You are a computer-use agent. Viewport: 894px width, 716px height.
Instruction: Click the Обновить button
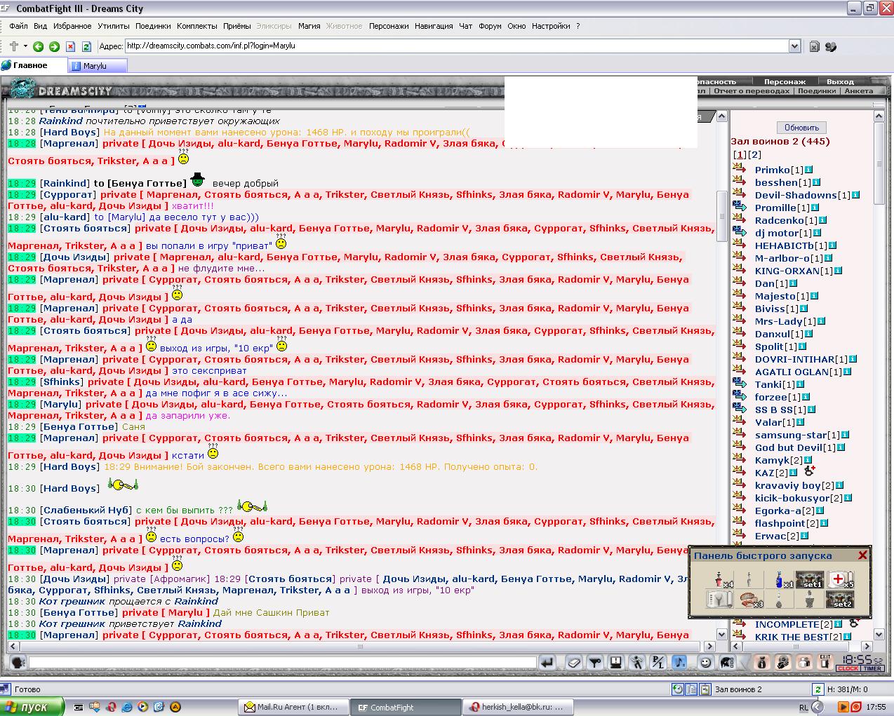click(x=801, y=128)
